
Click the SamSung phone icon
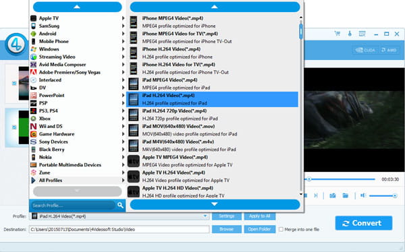[33, 26]
